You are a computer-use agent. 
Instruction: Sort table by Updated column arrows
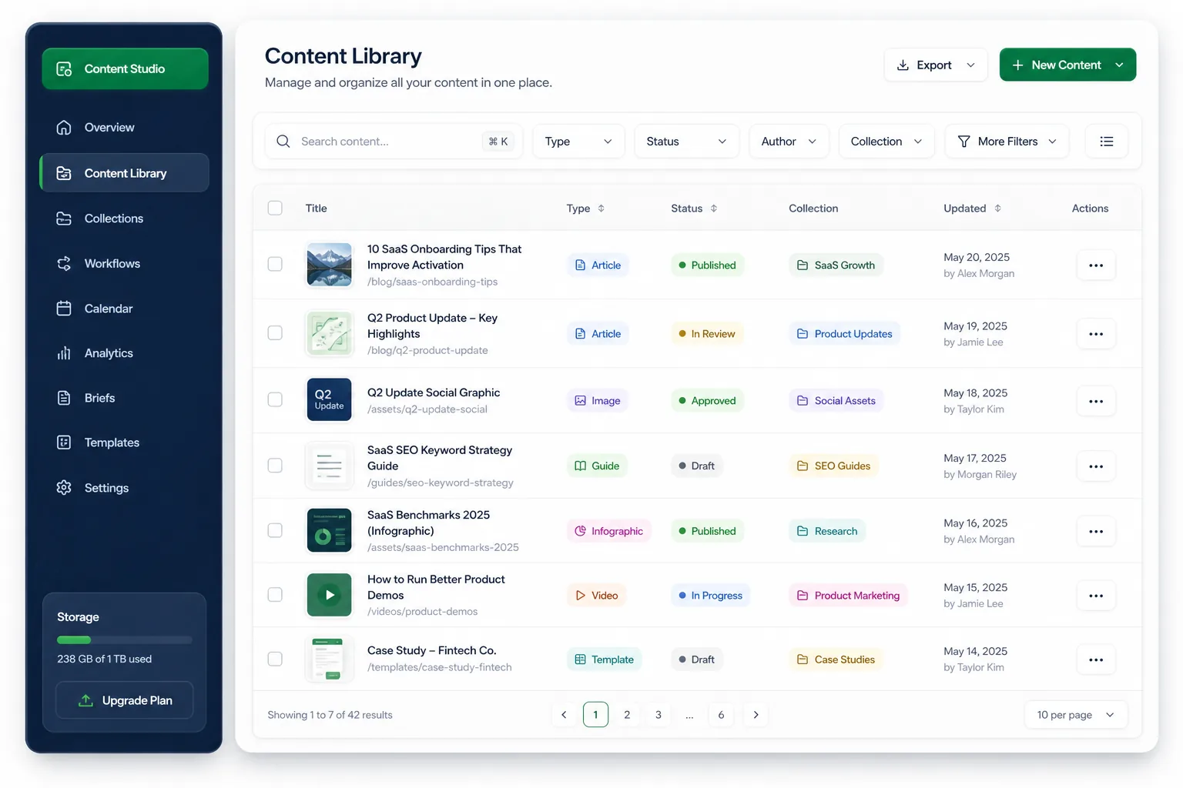click(x=997, y=209)
